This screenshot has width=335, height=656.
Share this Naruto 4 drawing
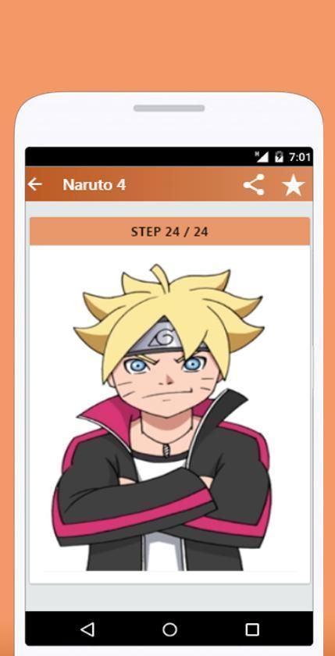(x=254, y=184)
